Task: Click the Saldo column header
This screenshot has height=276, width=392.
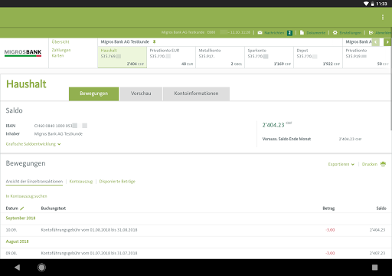Action: [x=381, y=209]
